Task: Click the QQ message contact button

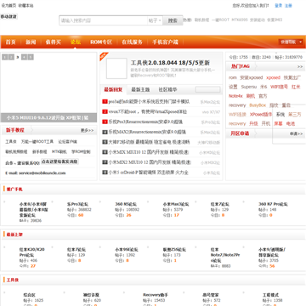Action: coord(59,161)
